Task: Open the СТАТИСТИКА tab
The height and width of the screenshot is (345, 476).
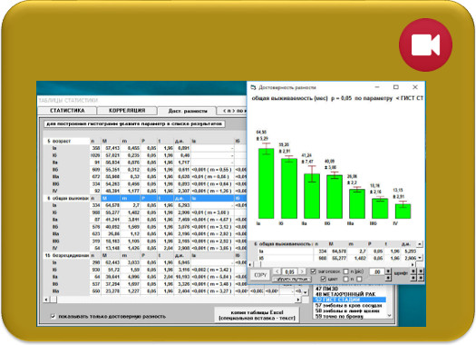Action: 67,111
